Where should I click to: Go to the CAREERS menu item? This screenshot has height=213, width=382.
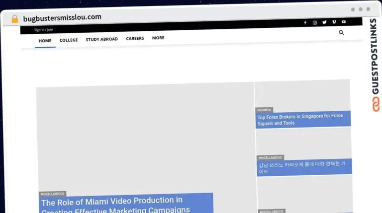(135, 39)
